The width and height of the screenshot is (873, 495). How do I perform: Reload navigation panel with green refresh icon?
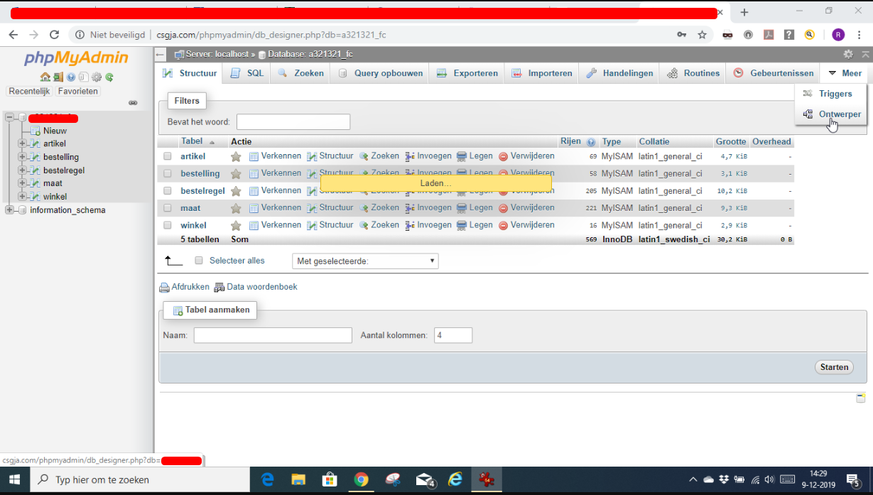pos(108,77)
